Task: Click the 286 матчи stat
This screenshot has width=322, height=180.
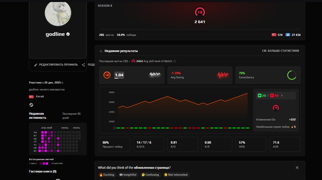Action: (x=106, y=35)
